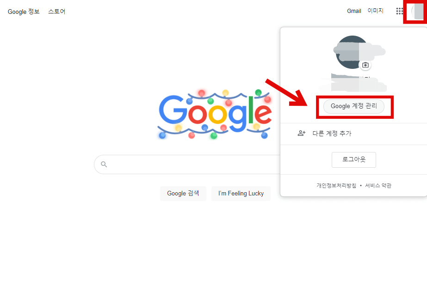Open the Google 계정 관리 button
The width and height of the screenshot is (427, 292).
pos(354,106)
